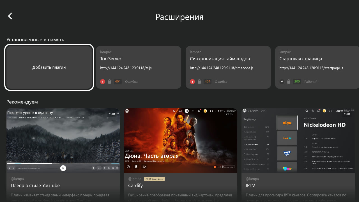Open the IPTV Nickelodeon preview thumbnail
Screen dimensions: 359x202
[x=298, y=141]
